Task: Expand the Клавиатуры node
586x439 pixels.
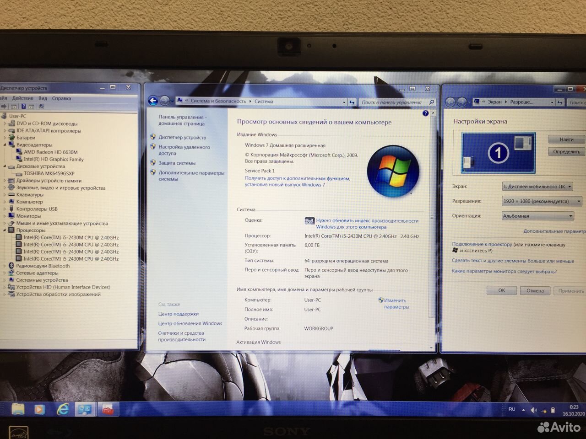Action: coord(5,195)
